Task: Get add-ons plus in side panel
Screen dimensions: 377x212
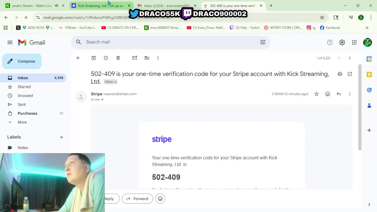Action: [369, 130]
